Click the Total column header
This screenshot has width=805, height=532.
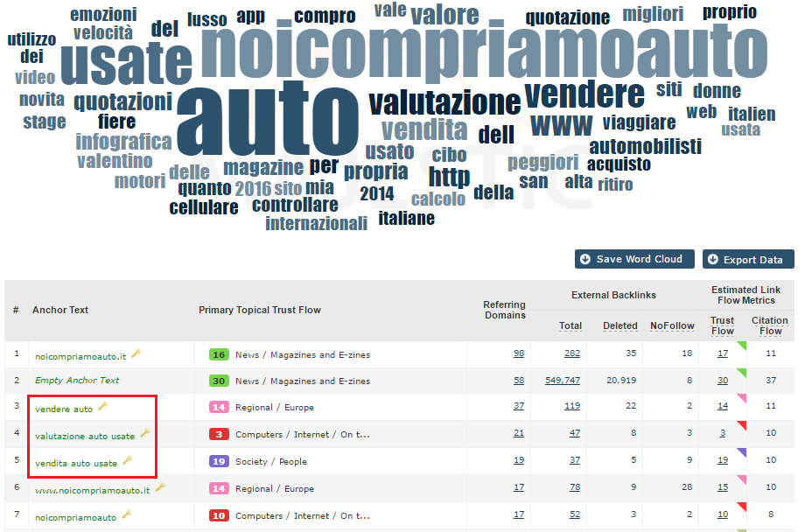(x=570, y=325)
